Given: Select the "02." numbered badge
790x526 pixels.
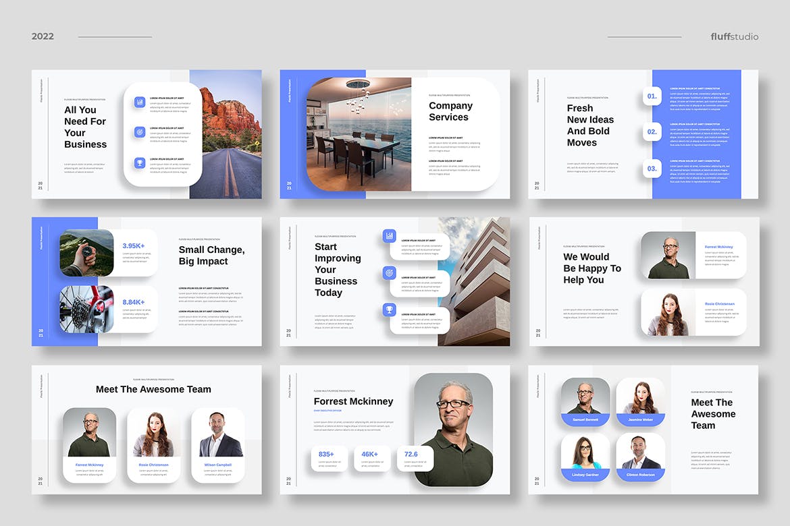Looking at the screenshot, I should coord(651,132).
